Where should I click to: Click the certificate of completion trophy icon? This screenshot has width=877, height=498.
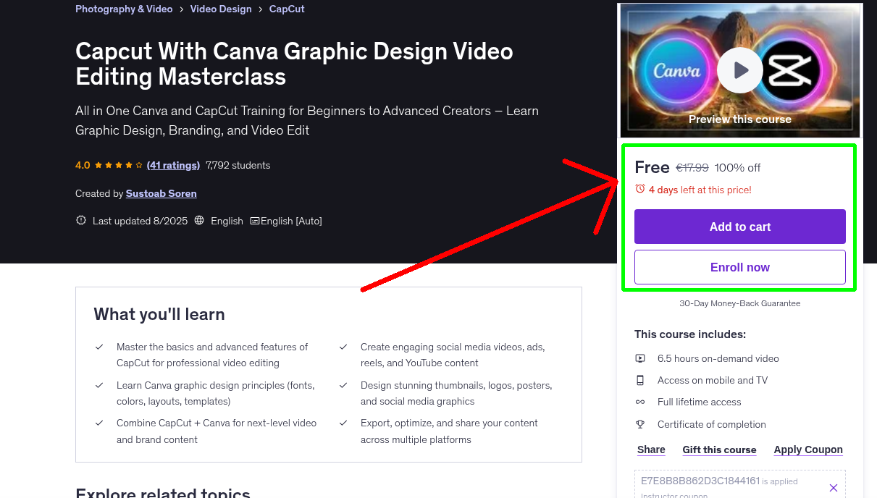point(640,424)
